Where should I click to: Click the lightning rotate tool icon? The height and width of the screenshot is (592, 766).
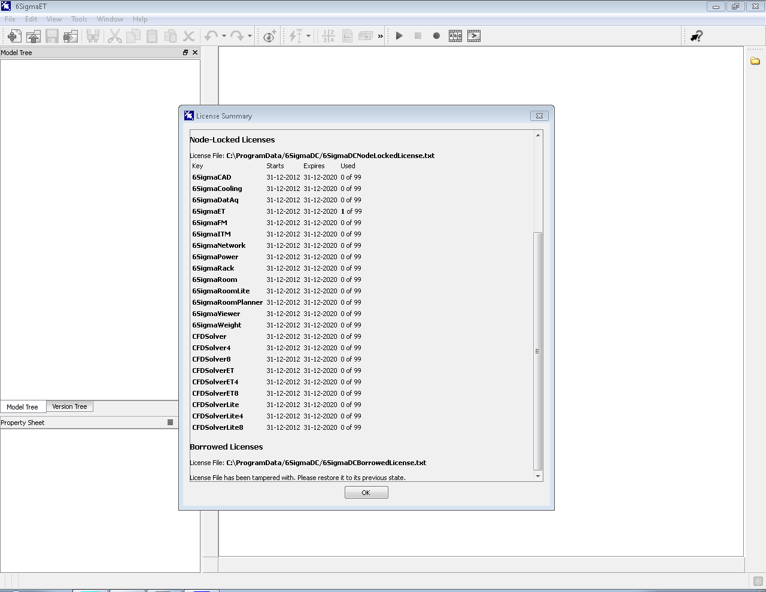pyautogui.click(x=296, y=36)
